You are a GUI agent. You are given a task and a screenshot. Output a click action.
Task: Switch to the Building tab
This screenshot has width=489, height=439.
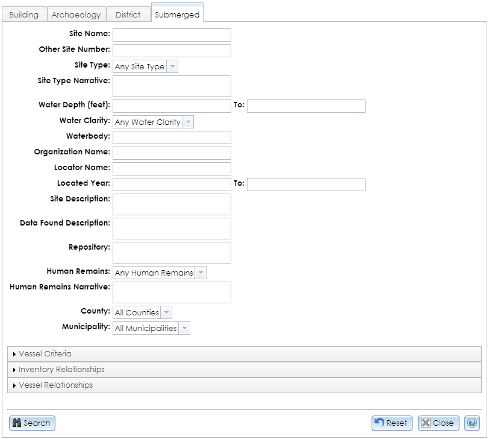25,14
